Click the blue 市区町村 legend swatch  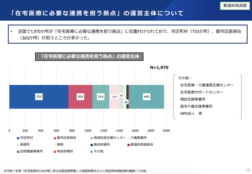(18, 138)
